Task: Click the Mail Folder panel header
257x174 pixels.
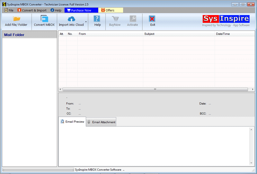Action: click(30, 35)
